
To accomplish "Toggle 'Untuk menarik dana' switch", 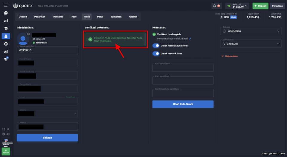I will point(156,54).
